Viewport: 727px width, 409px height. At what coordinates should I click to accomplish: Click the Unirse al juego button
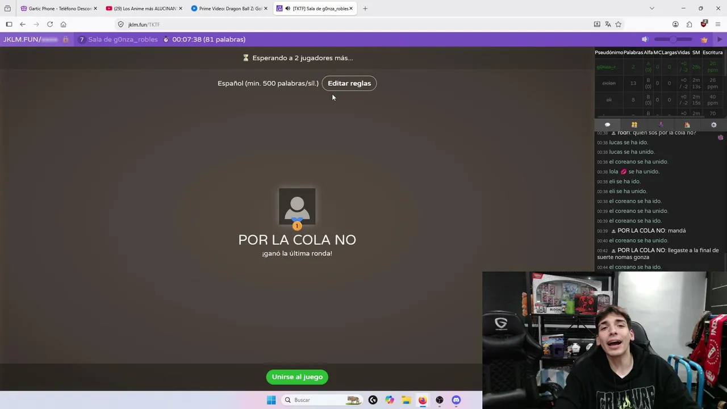click(x=297, y=377)
